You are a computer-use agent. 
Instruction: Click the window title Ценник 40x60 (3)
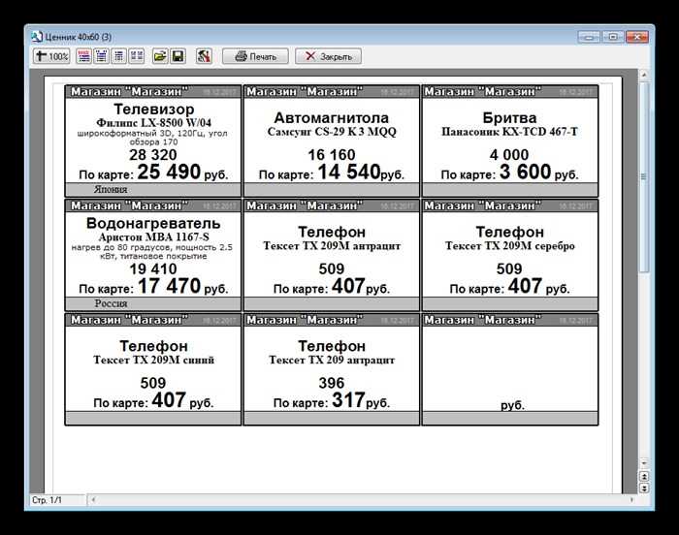point(79,37)
